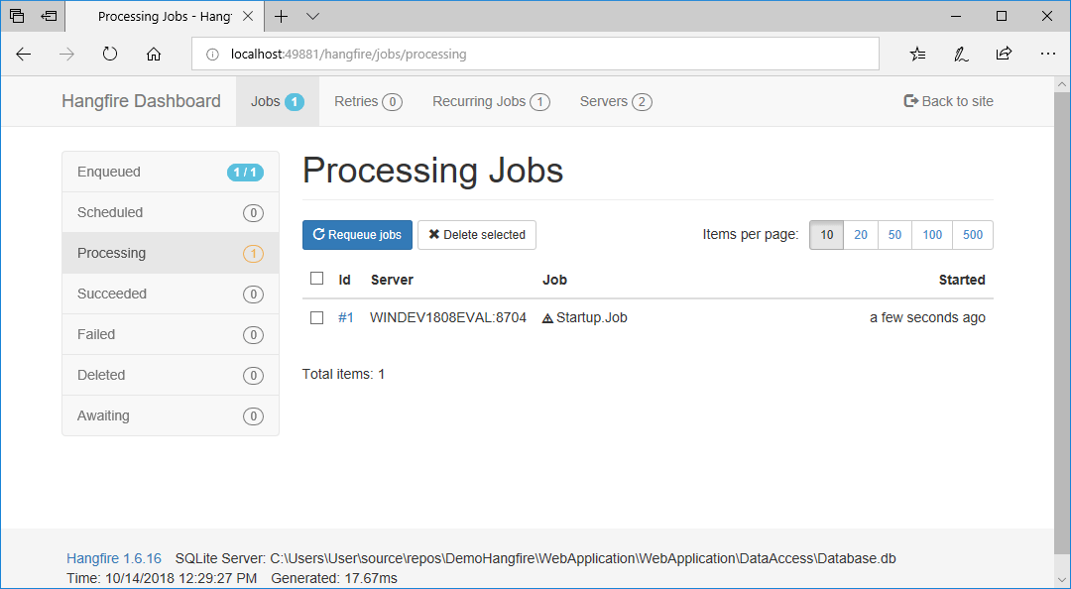Open the favorites star icon
The height and width of the screenshot is (589, 1071).
[x=918, y=54]
